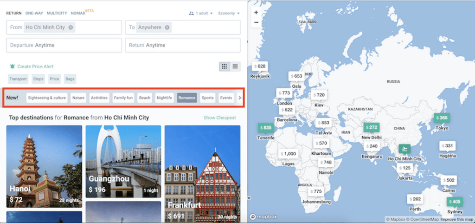
Task: Select the Bengaluru $240 map price tag
Action: click(x=372, y=146)
